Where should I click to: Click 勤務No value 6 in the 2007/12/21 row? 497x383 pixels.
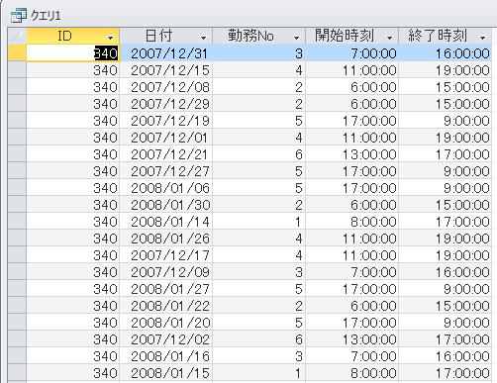pos(259,154)
